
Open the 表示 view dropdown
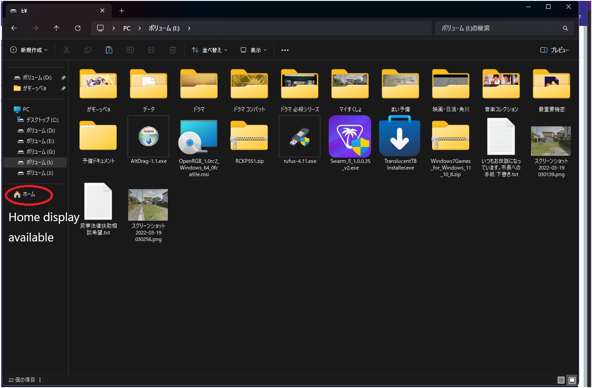tap(254, 50)
